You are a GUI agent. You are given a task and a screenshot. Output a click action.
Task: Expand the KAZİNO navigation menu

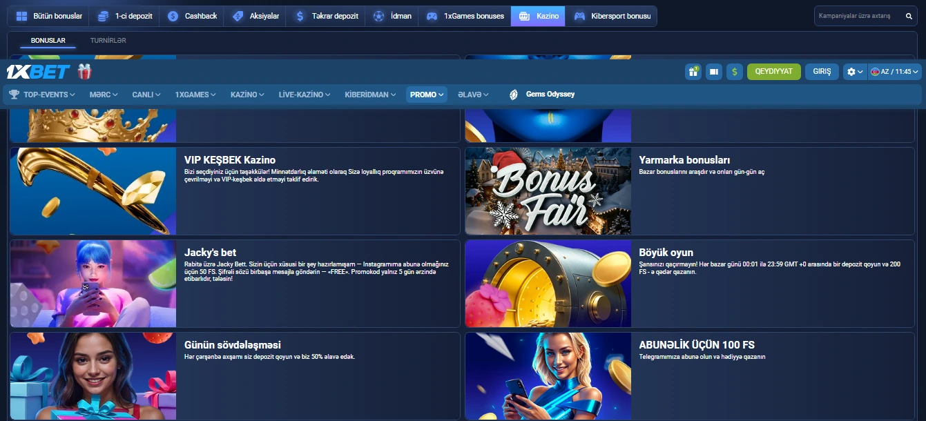tap(247, 95)
